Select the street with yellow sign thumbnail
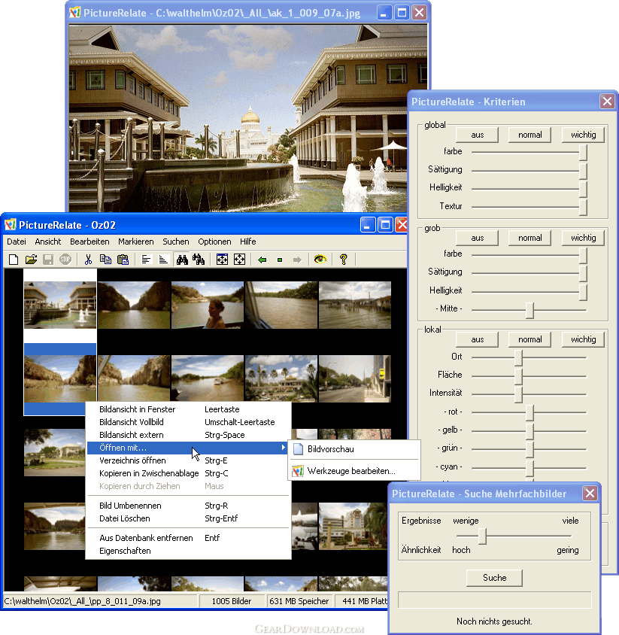Image resolution: width=619 pixels, height=635 pixels. tap(355, 378)
